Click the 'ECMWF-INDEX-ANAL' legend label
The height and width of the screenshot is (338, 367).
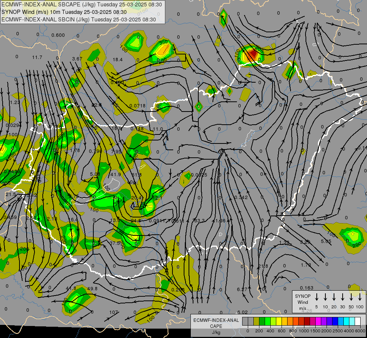tap(216, 320)
